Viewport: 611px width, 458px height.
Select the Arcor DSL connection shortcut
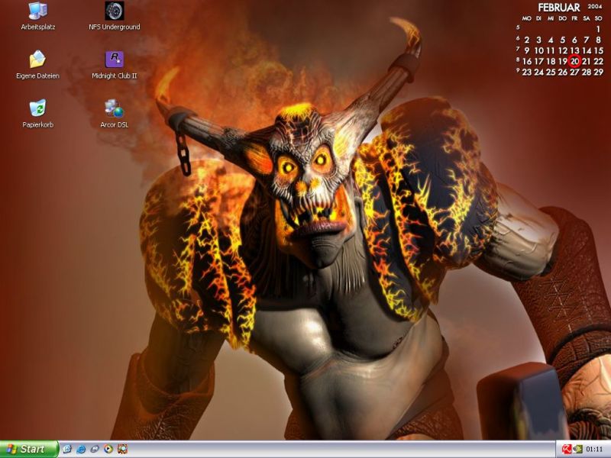click(x=114, y=114)
